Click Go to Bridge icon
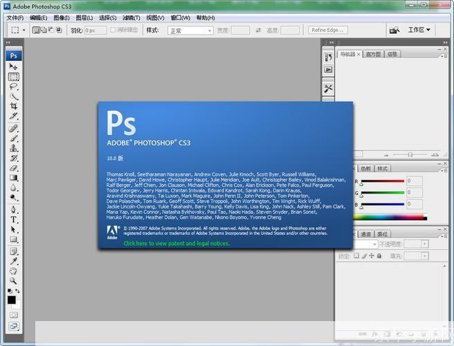 [394, 30]
